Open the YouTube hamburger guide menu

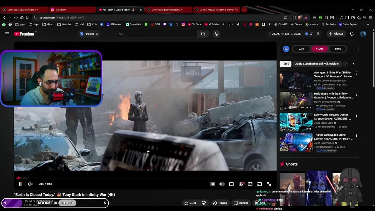click(x=7, y=34)
